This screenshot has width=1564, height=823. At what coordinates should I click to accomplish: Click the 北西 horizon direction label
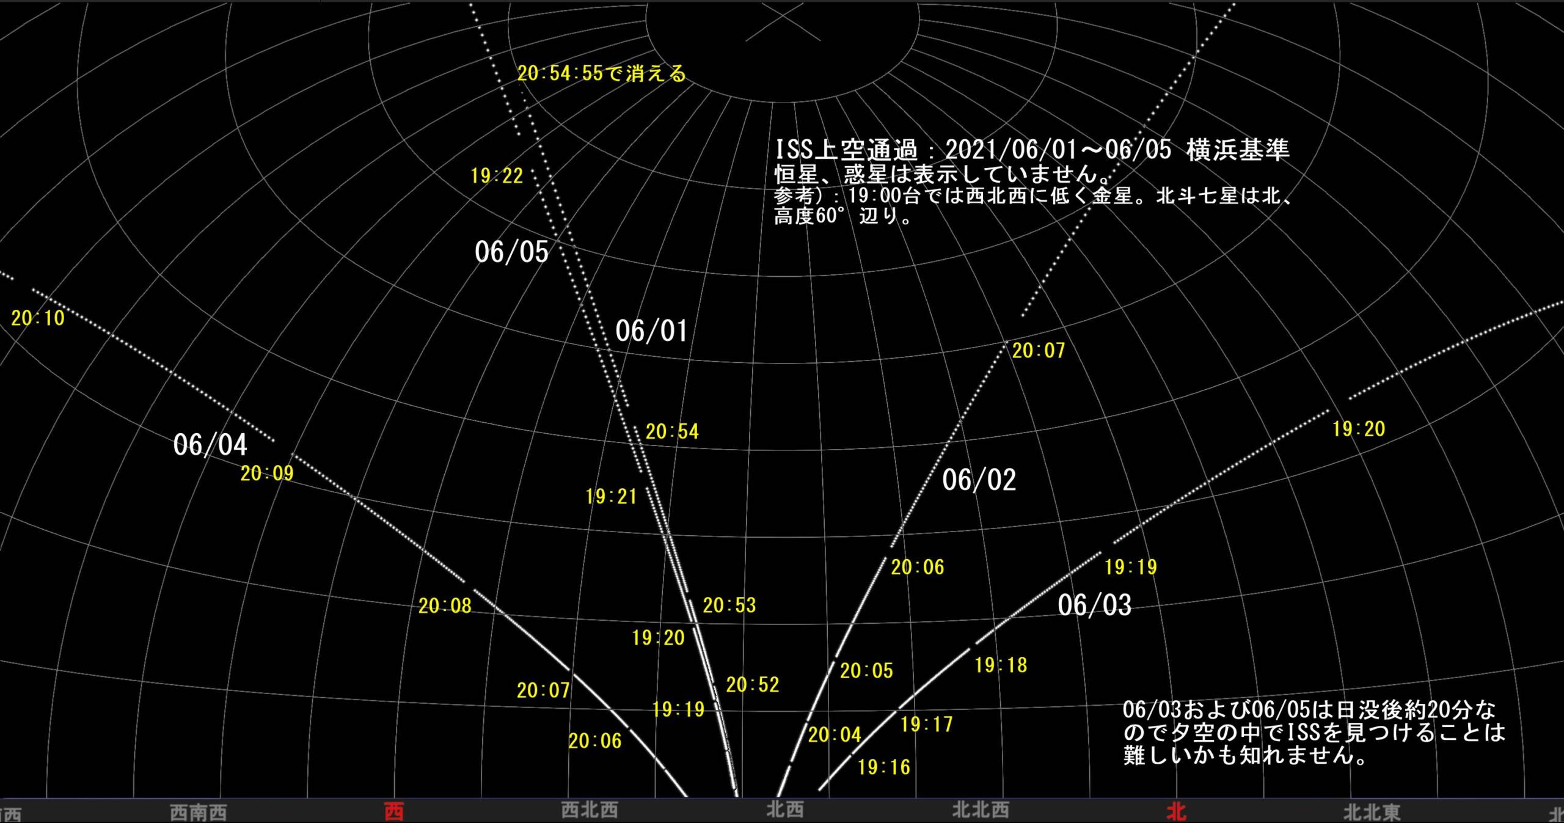tap(785, 810)
